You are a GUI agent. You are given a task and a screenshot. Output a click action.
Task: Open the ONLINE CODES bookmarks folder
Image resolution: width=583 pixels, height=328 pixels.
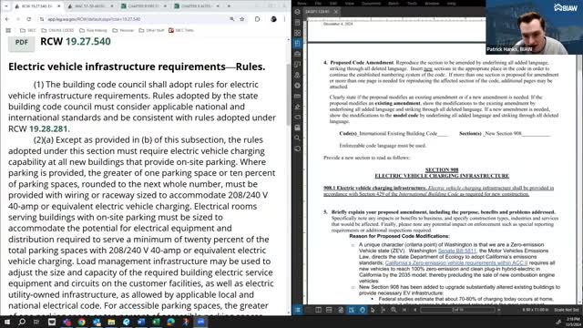point(57,30)
